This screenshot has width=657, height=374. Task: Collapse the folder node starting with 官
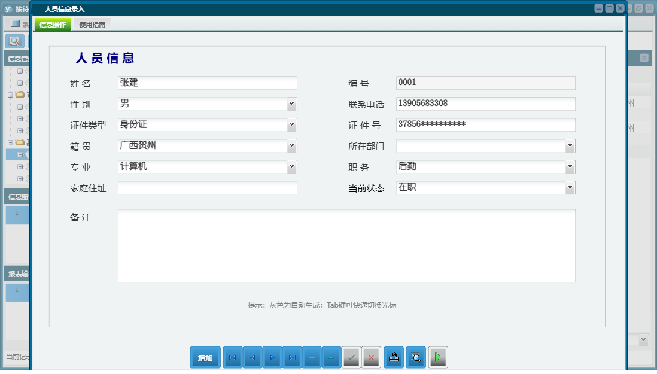point(11,95)
